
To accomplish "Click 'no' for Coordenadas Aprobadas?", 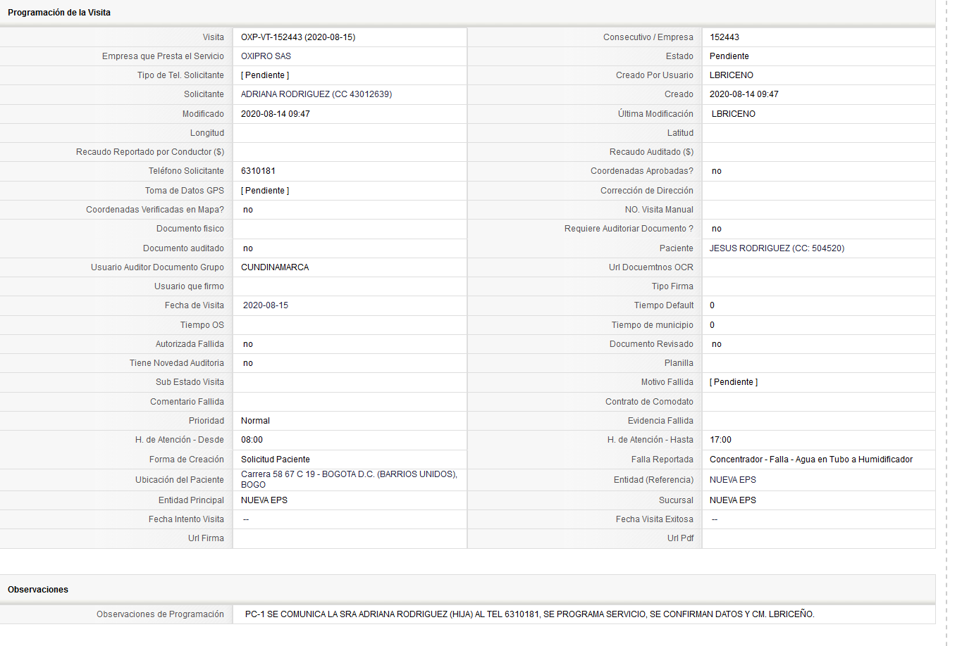I will [717, 171].
